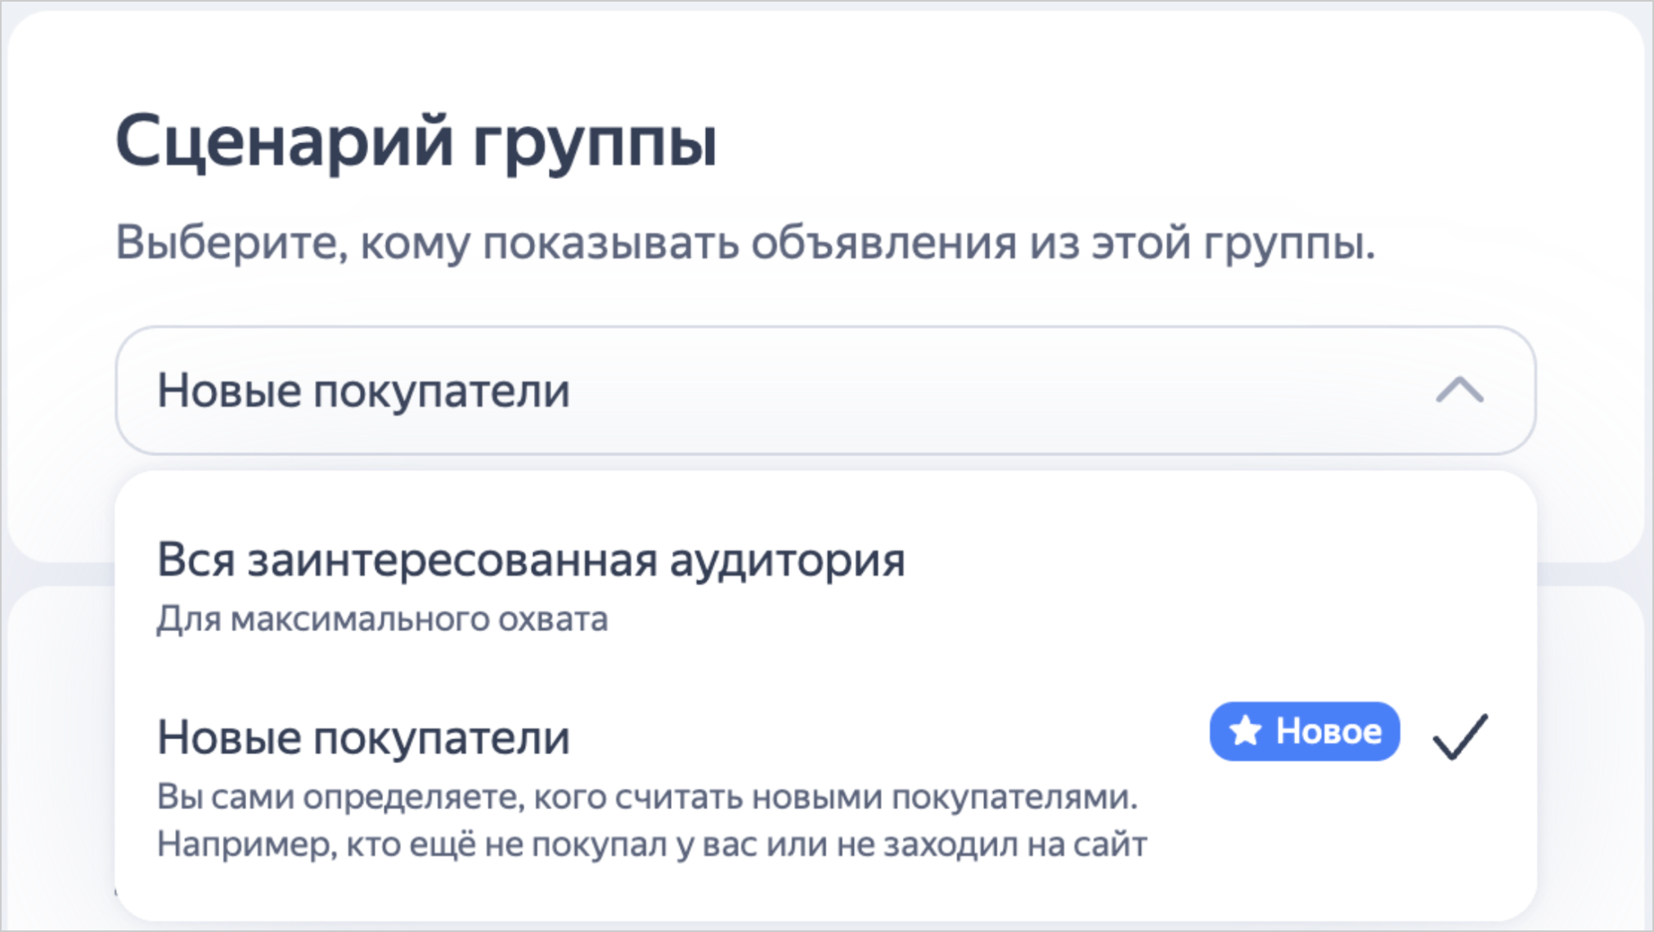Click the Для максимального охвата description

(x=382, y=619)
